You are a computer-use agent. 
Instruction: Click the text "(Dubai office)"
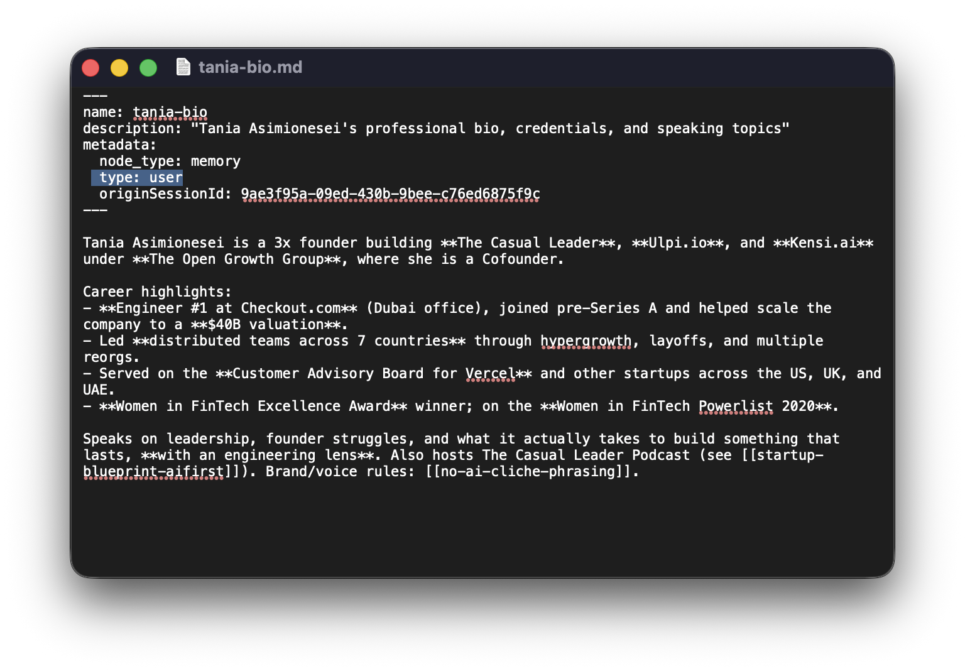(423, 308)
